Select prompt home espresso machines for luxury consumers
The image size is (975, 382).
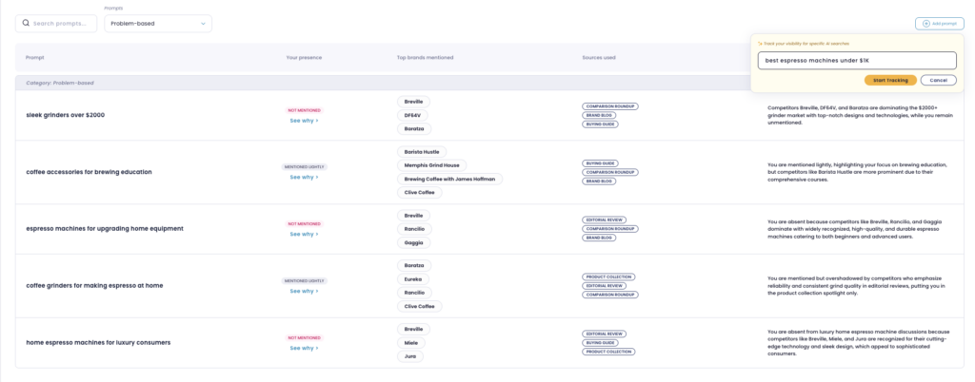point(98,342)
